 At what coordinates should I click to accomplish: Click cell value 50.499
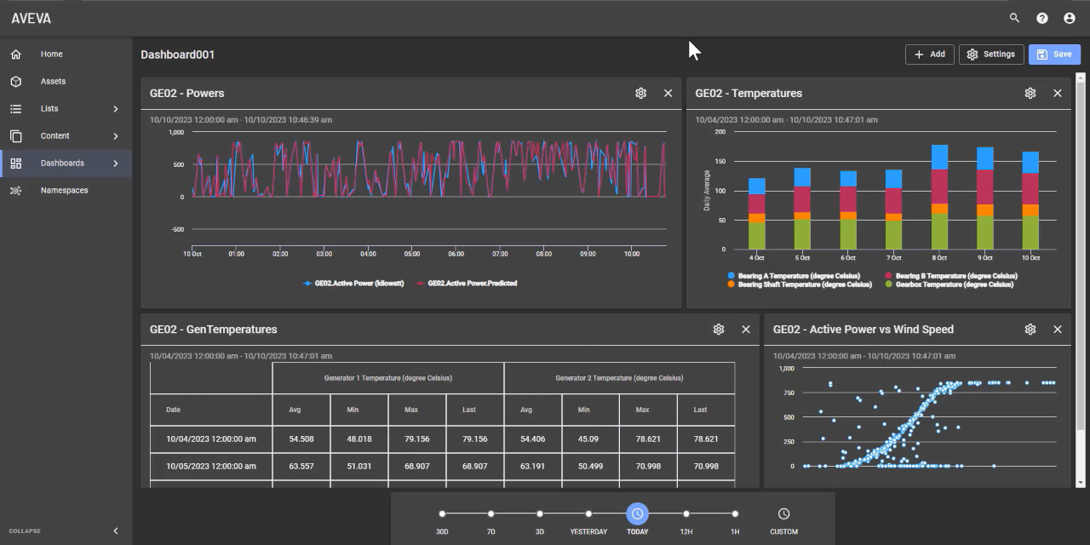(x=590, y=467)
